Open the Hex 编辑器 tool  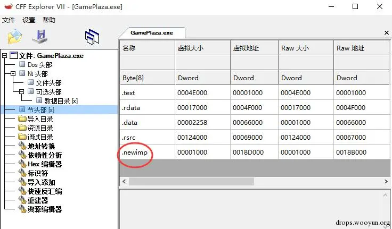coord(45,164)
